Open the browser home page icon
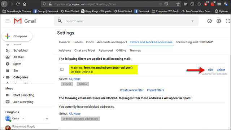The width and height of the screenshot is (231, 130). point(25,4)
